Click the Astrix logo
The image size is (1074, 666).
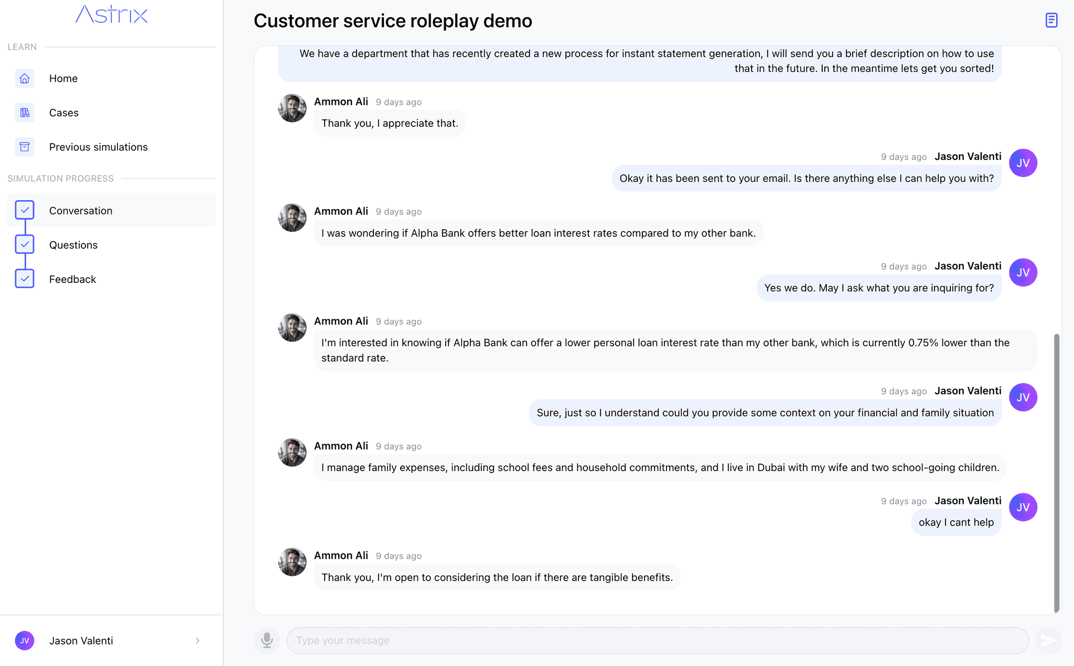112,14
